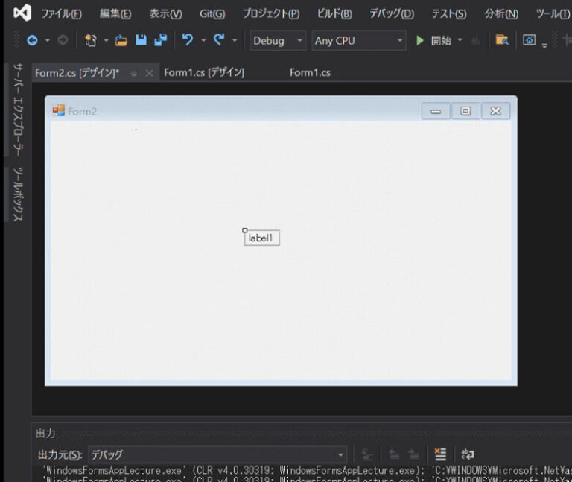Click the next message icon in output

pos(413,454)
